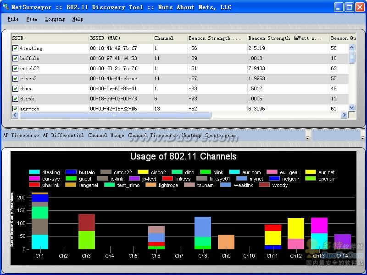The height and width of the screenshot is (275, 367).
Task: Click the table's scroll left arrow
Action: (x=15, y=115)
